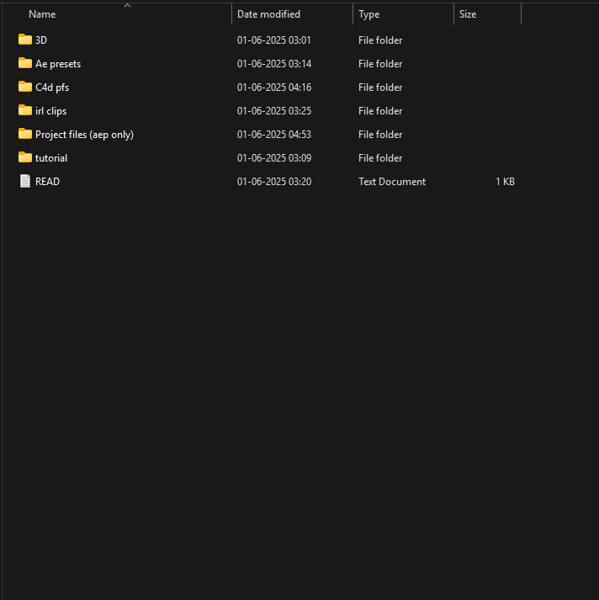Click 'File folder' type in irl clips row
This screenshot has height=600, width=599.
[380, 111]
